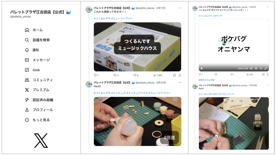The image size is (276, 155).
Task: Open the messages envelope icon
Action: point(27,60)
